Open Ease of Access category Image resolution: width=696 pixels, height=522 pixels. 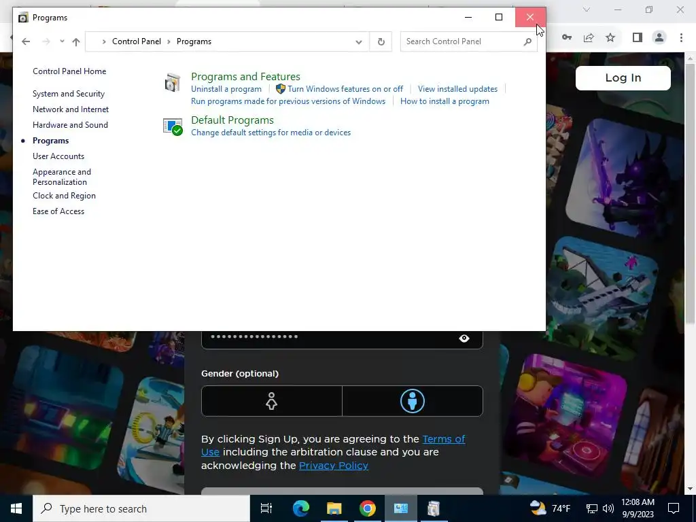pyautogui.click(x=58, y=211)
